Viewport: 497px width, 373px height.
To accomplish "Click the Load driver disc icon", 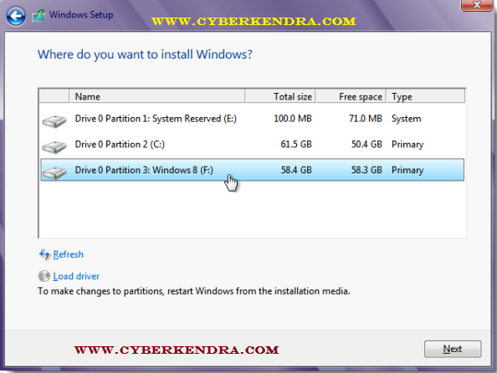I will pyautogui.click(x=44, y=276).
